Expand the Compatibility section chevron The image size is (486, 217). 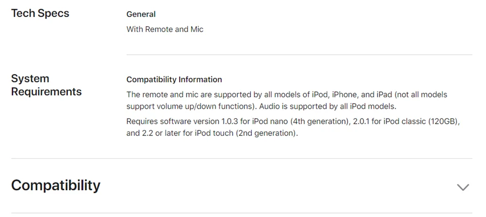(463, 187)
